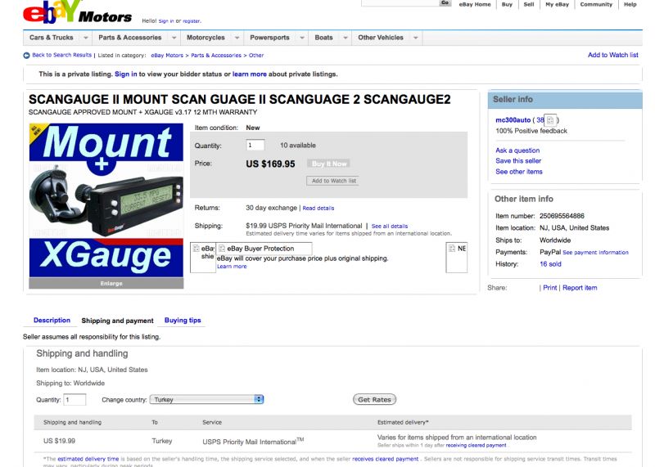Viewport: 655px width, 467px height.
Task: Click the Add to Watch list button
Action: click(x=333, y=181)
